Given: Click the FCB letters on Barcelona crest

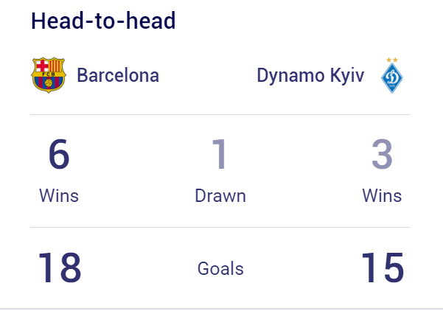Looking at the screenshot, I should (x=49, y=74).
